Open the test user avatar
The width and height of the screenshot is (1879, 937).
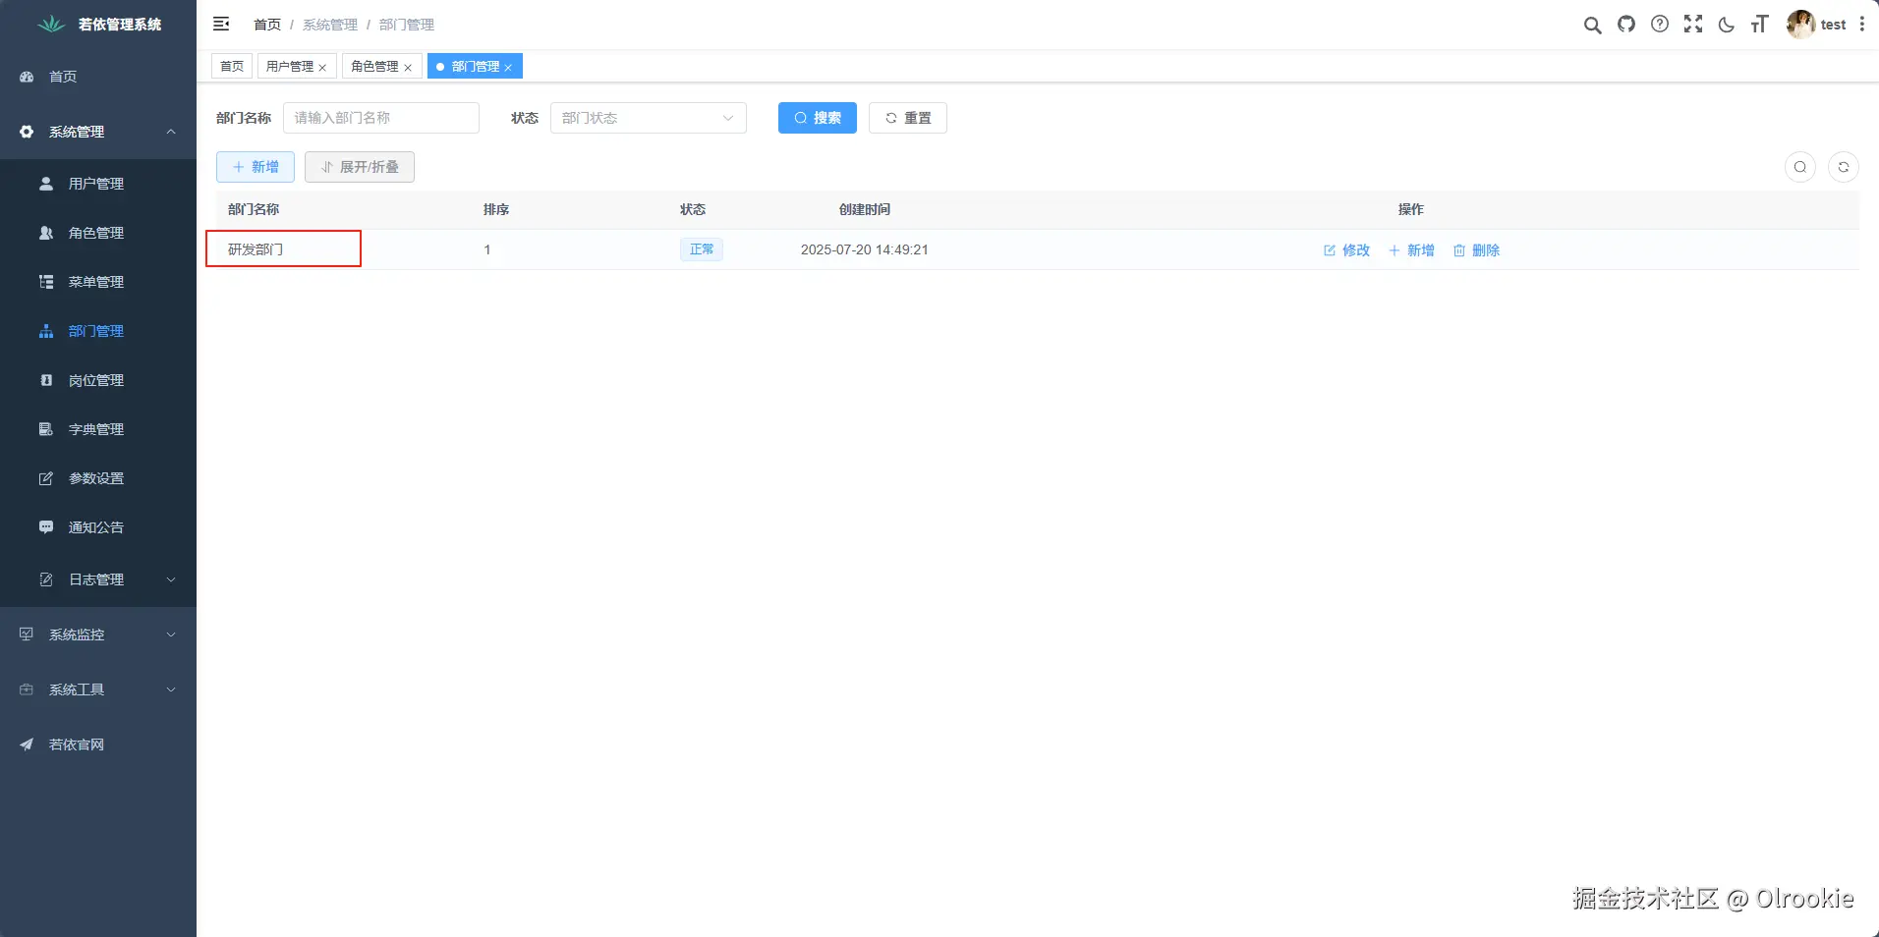pyautogui.click(x=1800, y=25)
